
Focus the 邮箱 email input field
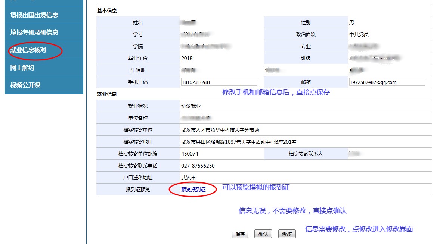[387, 82]
